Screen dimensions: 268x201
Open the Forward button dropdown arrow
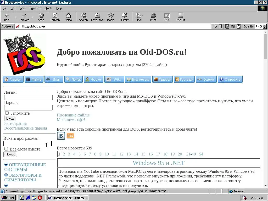tap(33, 17)
